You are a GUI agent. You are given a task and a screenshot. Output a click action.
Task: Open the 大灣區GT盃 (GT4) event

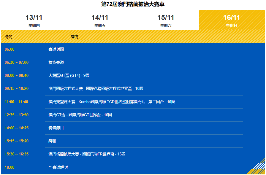point(69,76)
